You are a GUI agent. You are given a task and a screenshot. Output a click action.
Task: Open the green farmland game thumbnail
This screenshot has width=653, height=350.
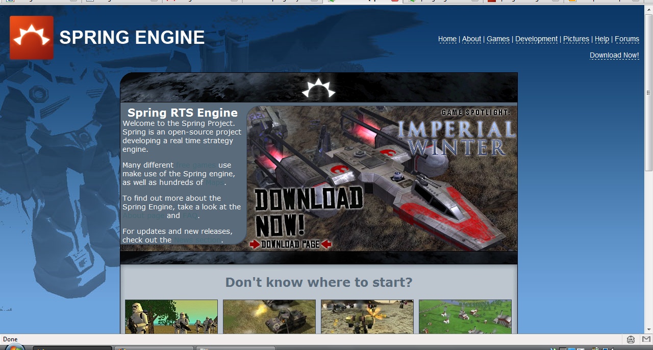click(x=465, y=317)
